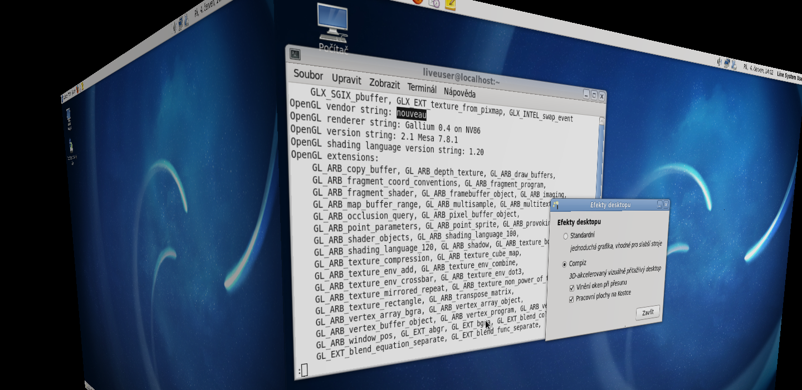Click the Zavřít button

648,313
